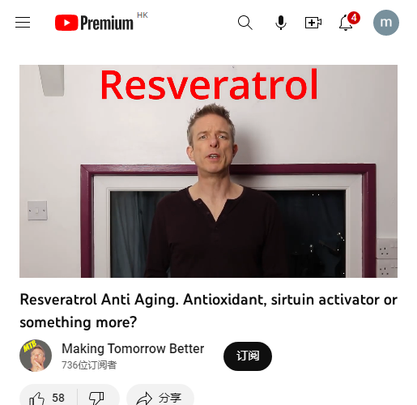
Task: Open the create video camera icon
Action: tap(313, 23)
